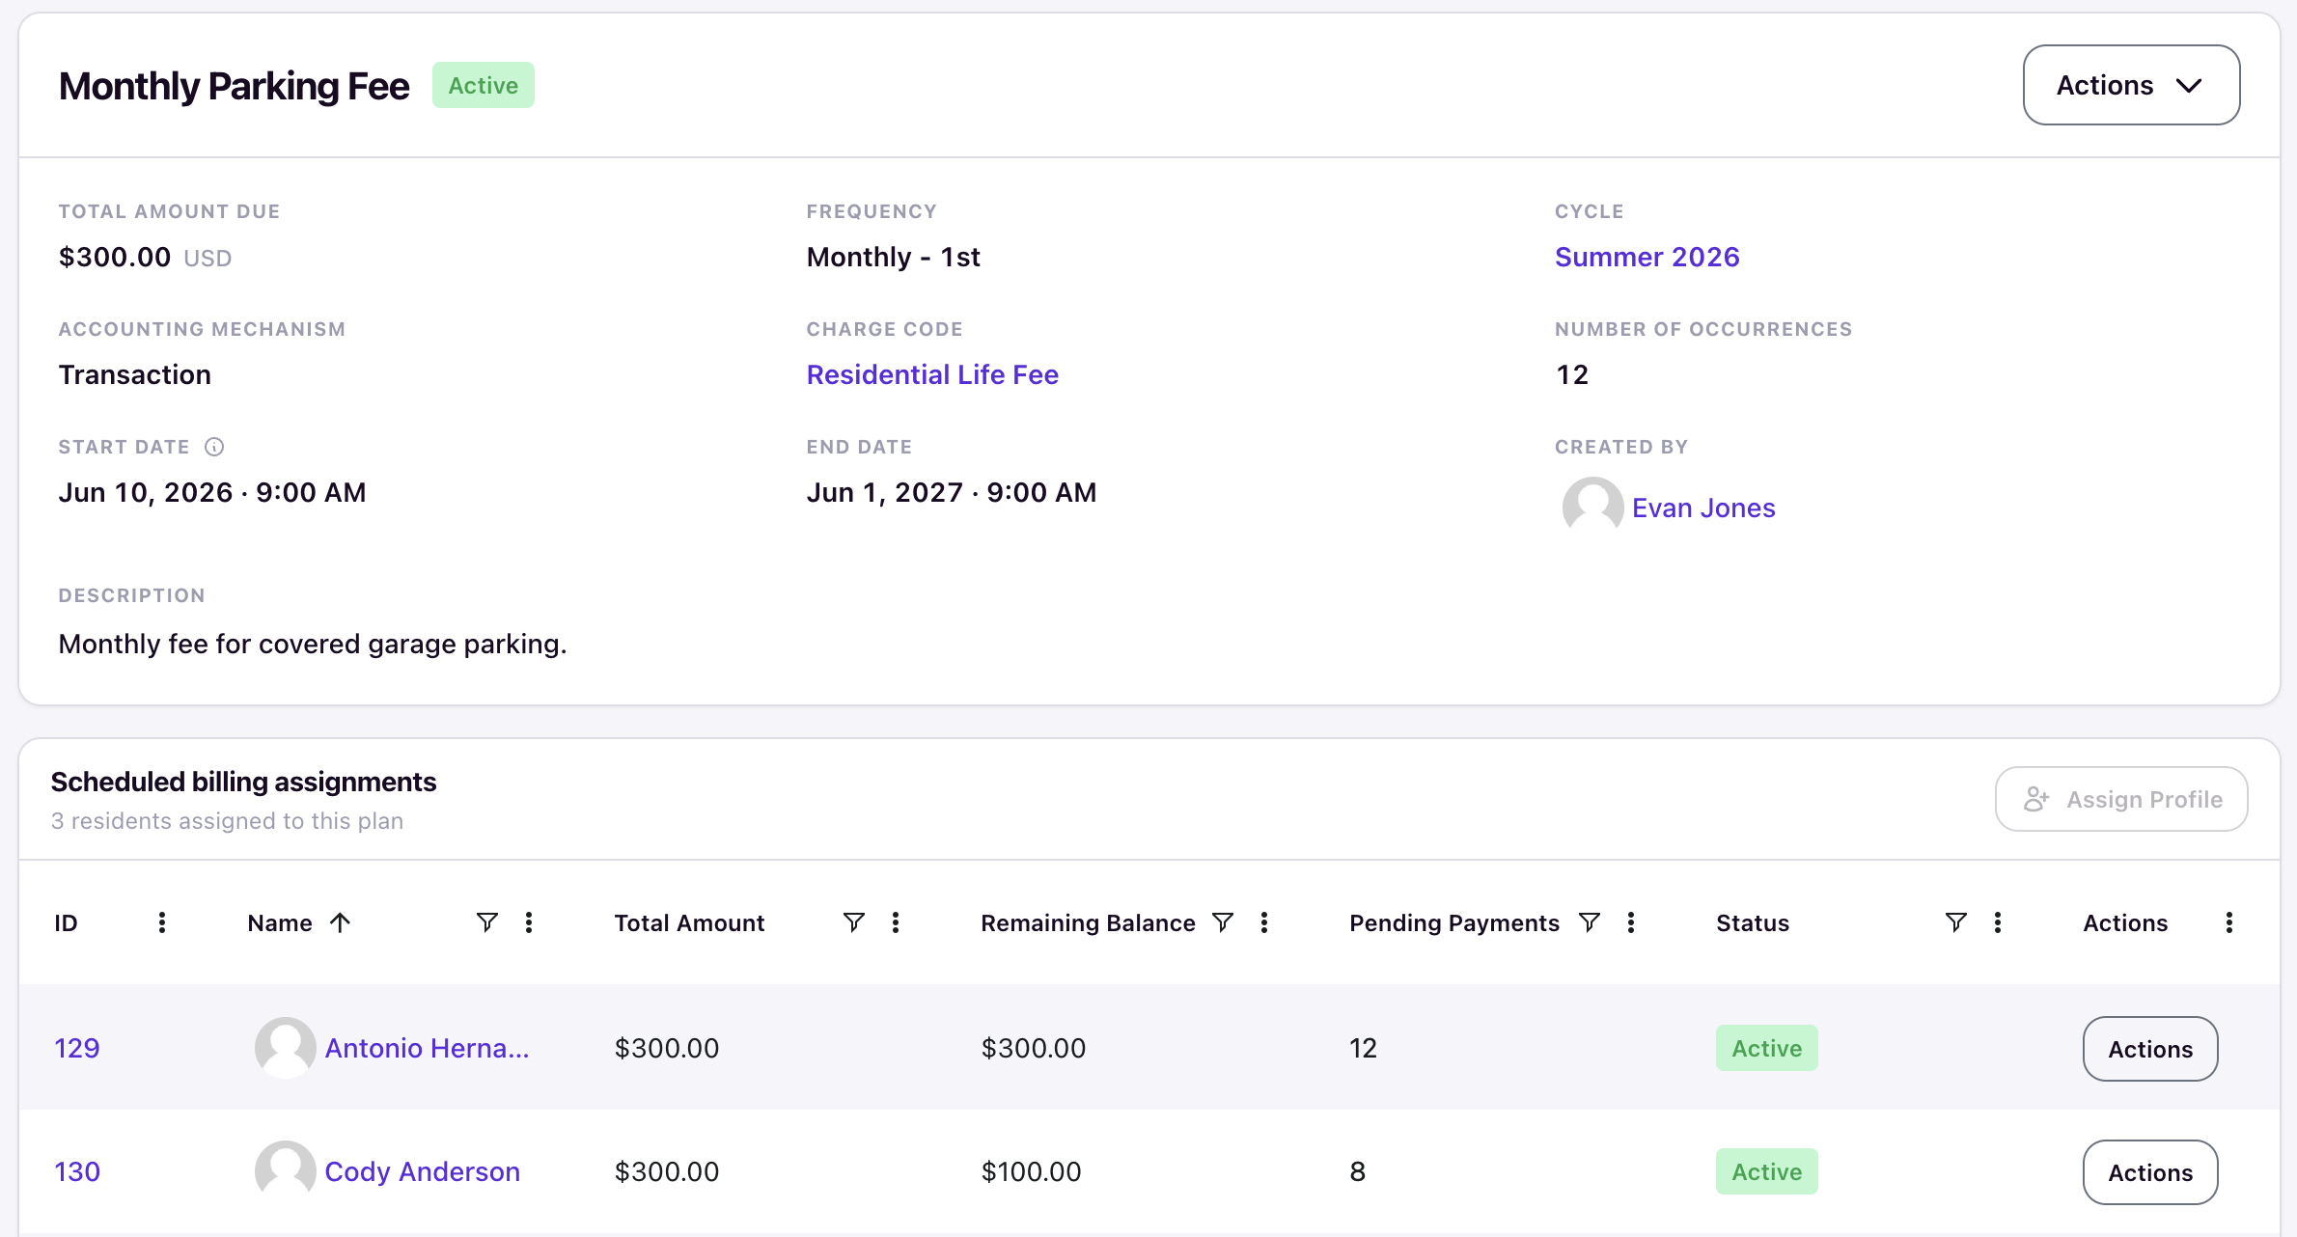
Task: Click the Name column header
Action: pos(280,922)
